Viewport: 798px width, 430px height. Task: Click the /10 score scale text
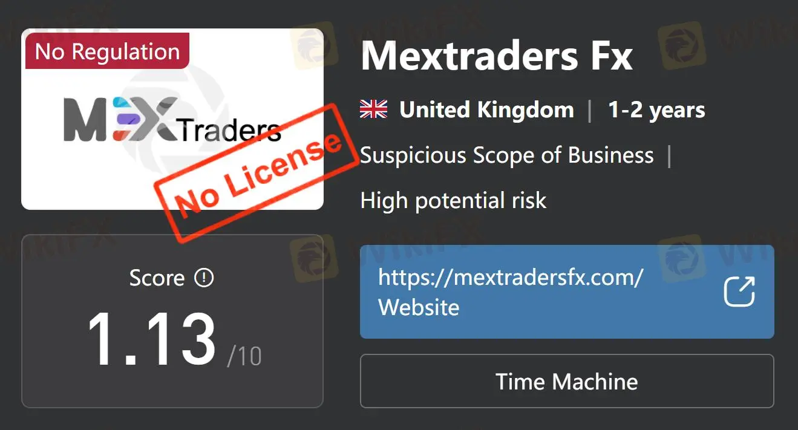244,356
